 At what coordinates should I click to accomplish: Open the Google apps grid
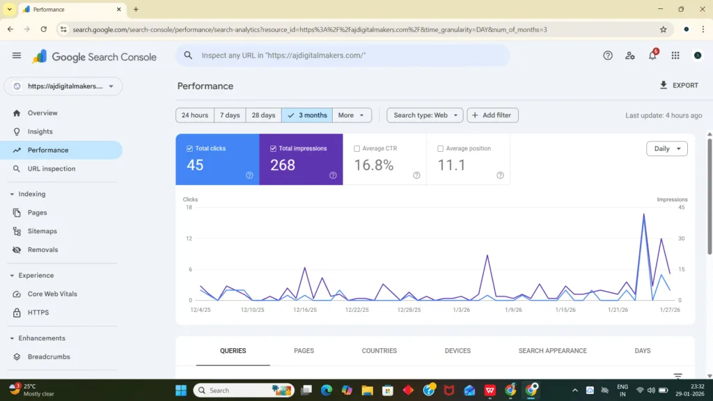(675, 55)
